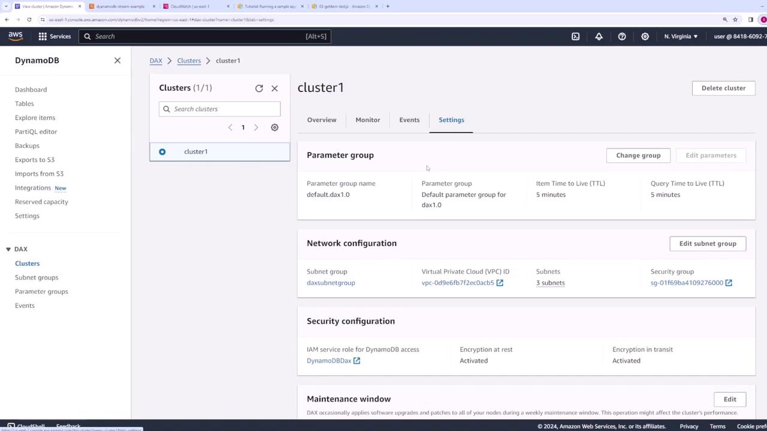Viewport: 767px width, 431px height.
Task: Click the AWS console search box
Action: point(204,37)
